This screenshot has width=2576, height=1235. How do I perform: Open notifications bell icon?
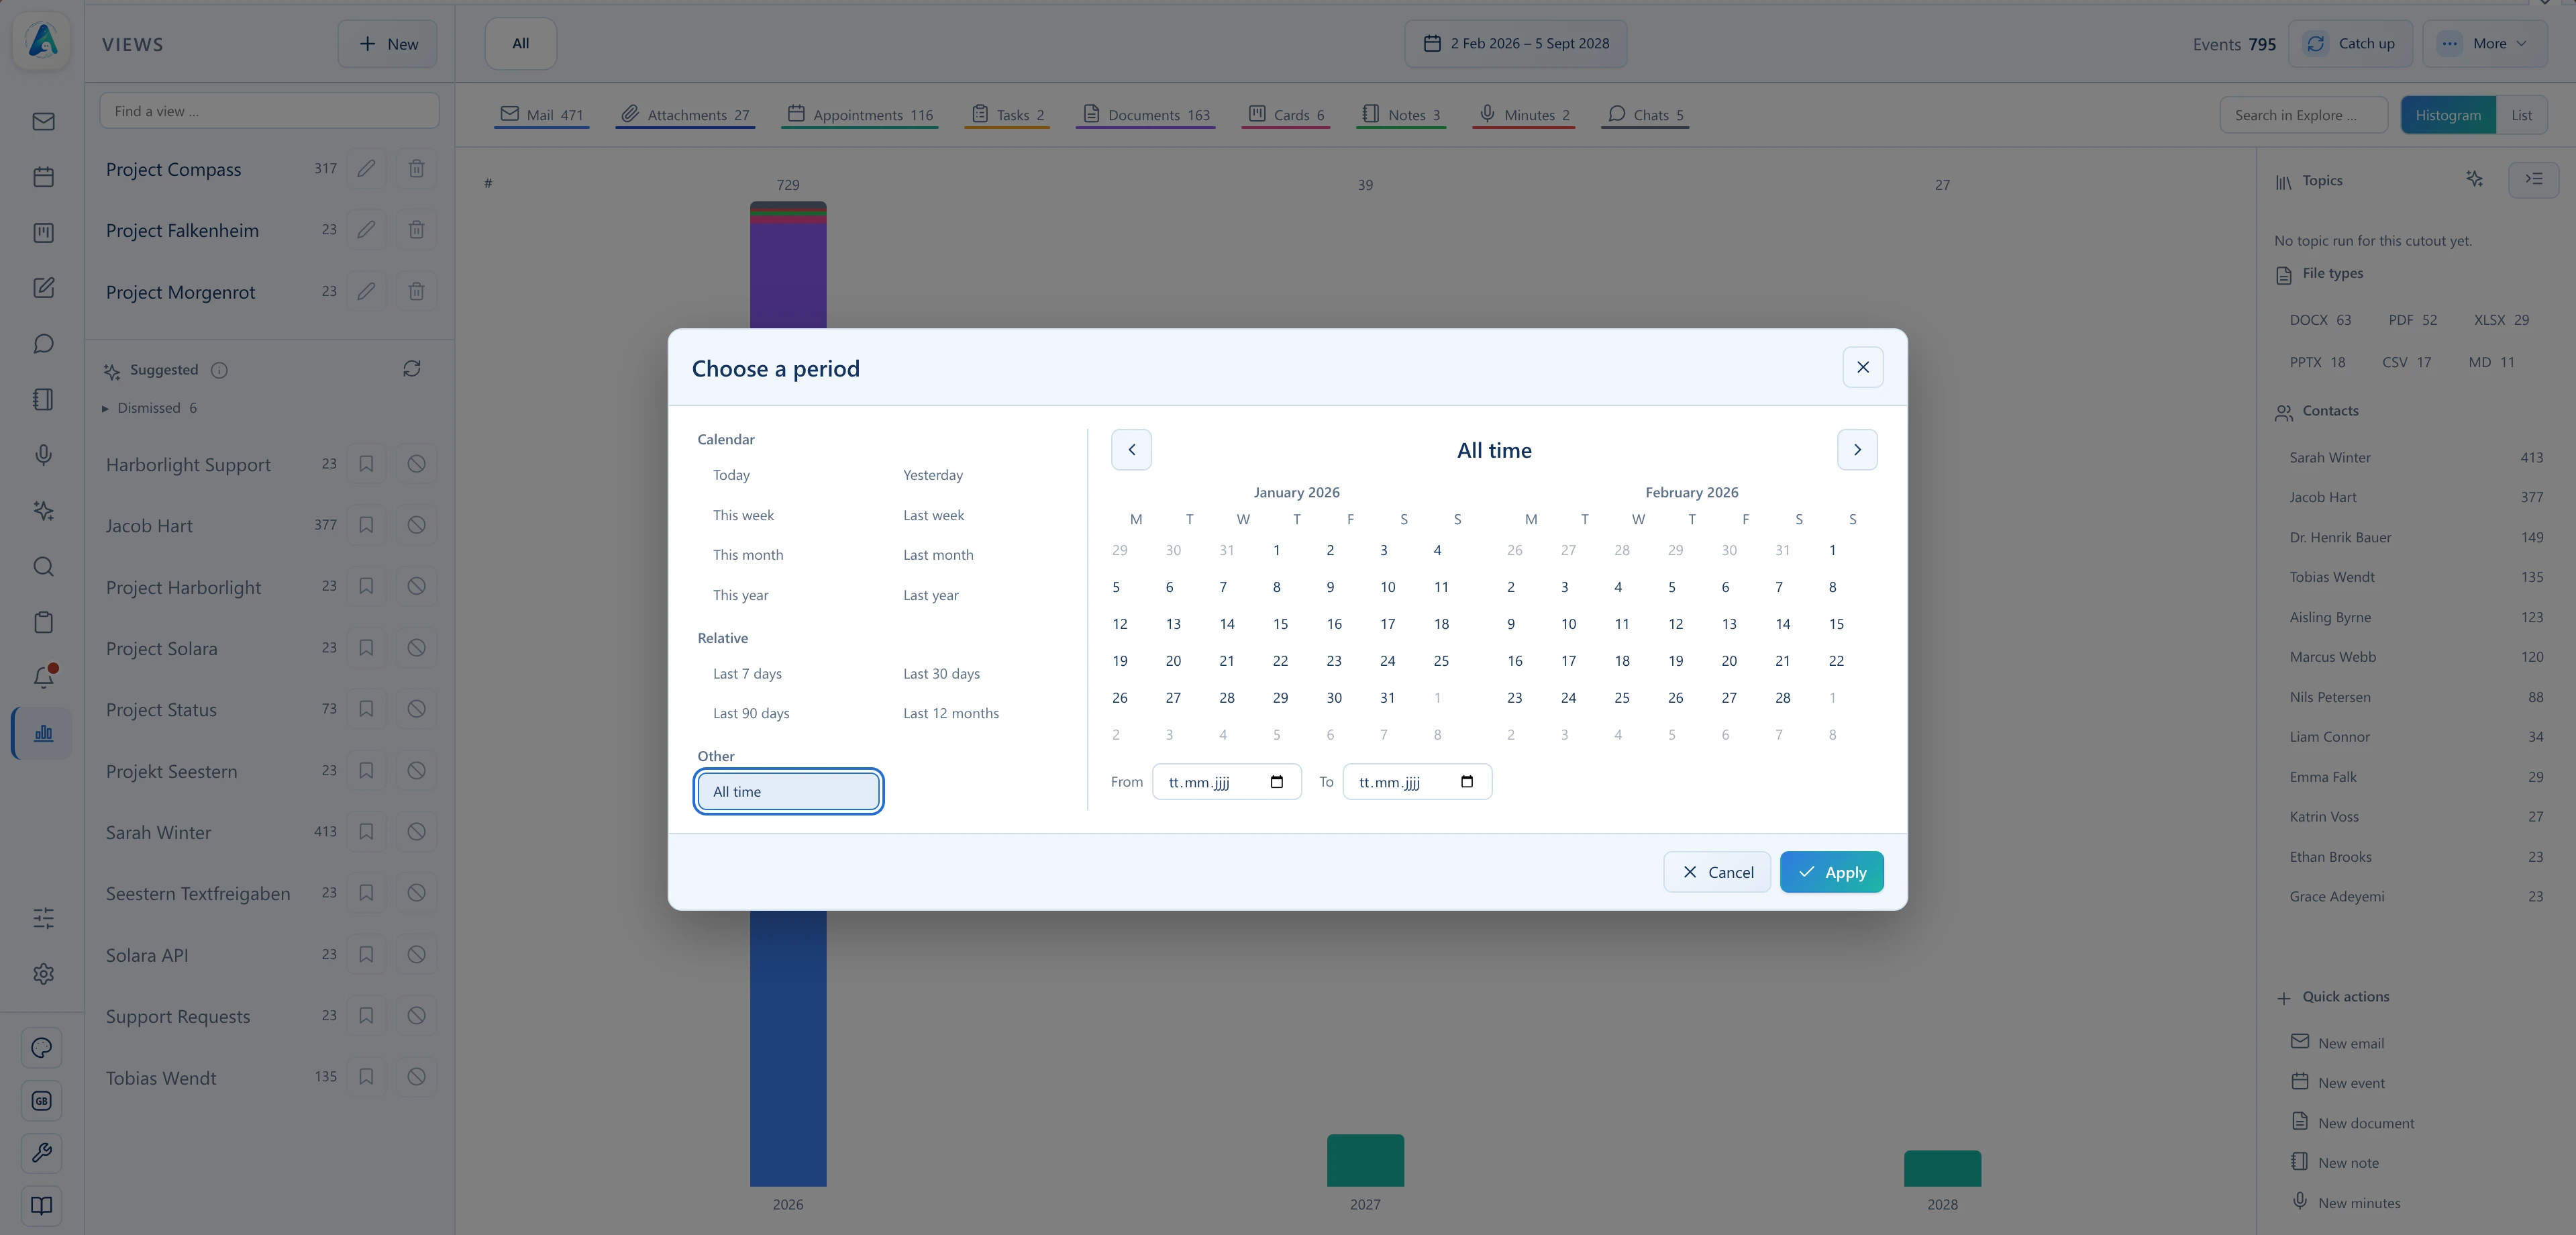pos(43,677)
